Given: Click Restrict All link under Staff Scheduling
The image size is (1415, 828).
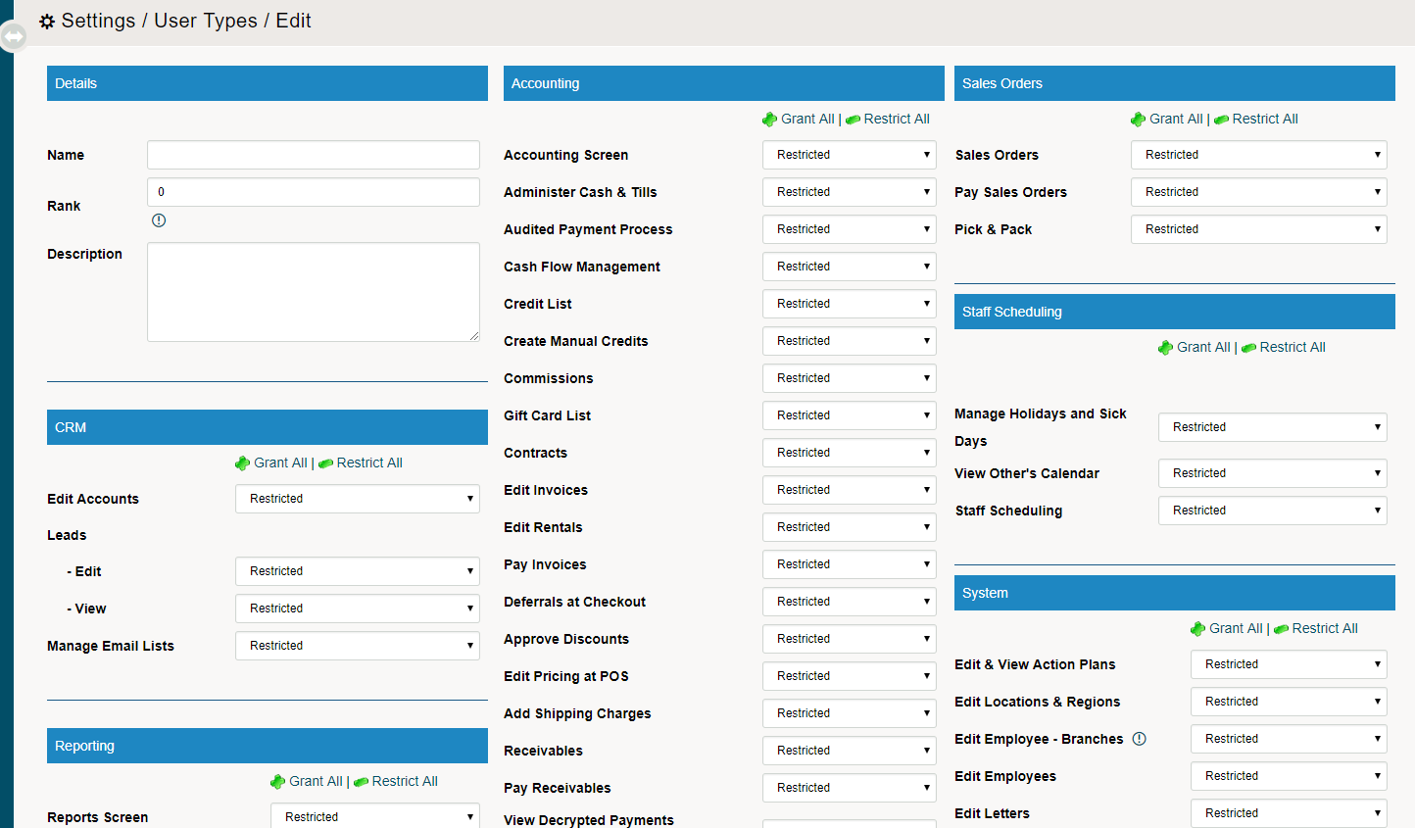Looking at the screenshot, I should 1292,347.
